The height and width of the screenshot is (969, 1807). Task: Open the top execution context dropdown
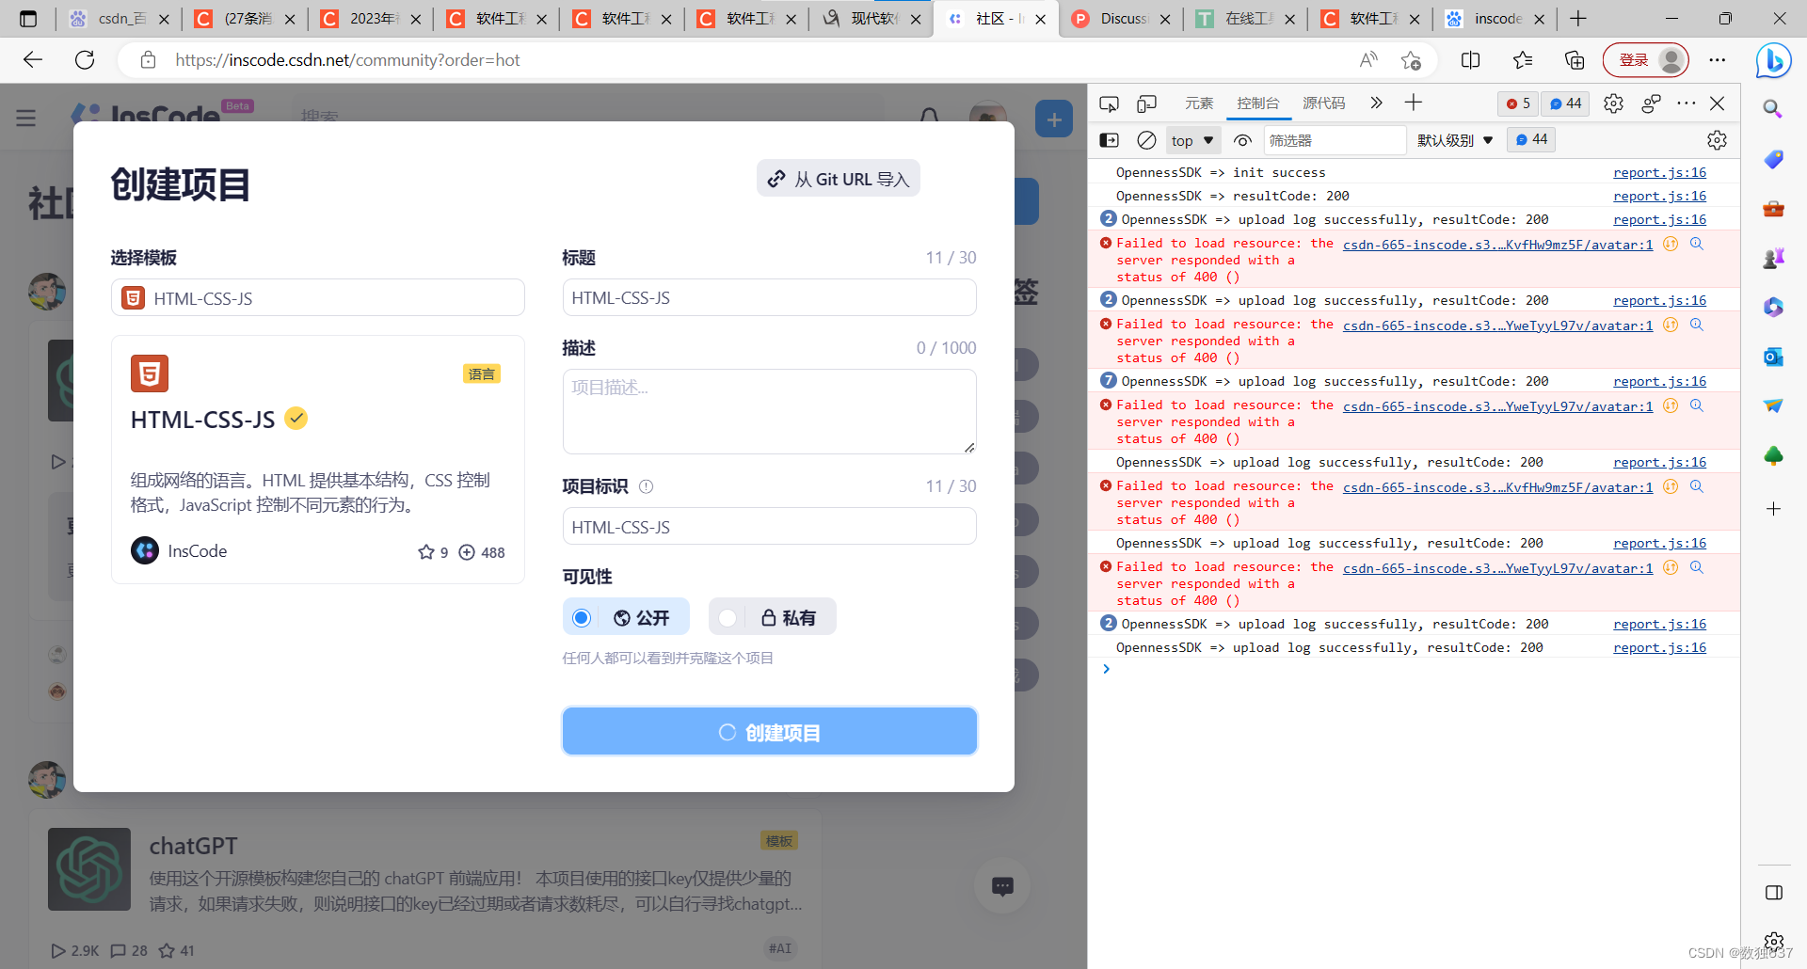click(1192, 140)
